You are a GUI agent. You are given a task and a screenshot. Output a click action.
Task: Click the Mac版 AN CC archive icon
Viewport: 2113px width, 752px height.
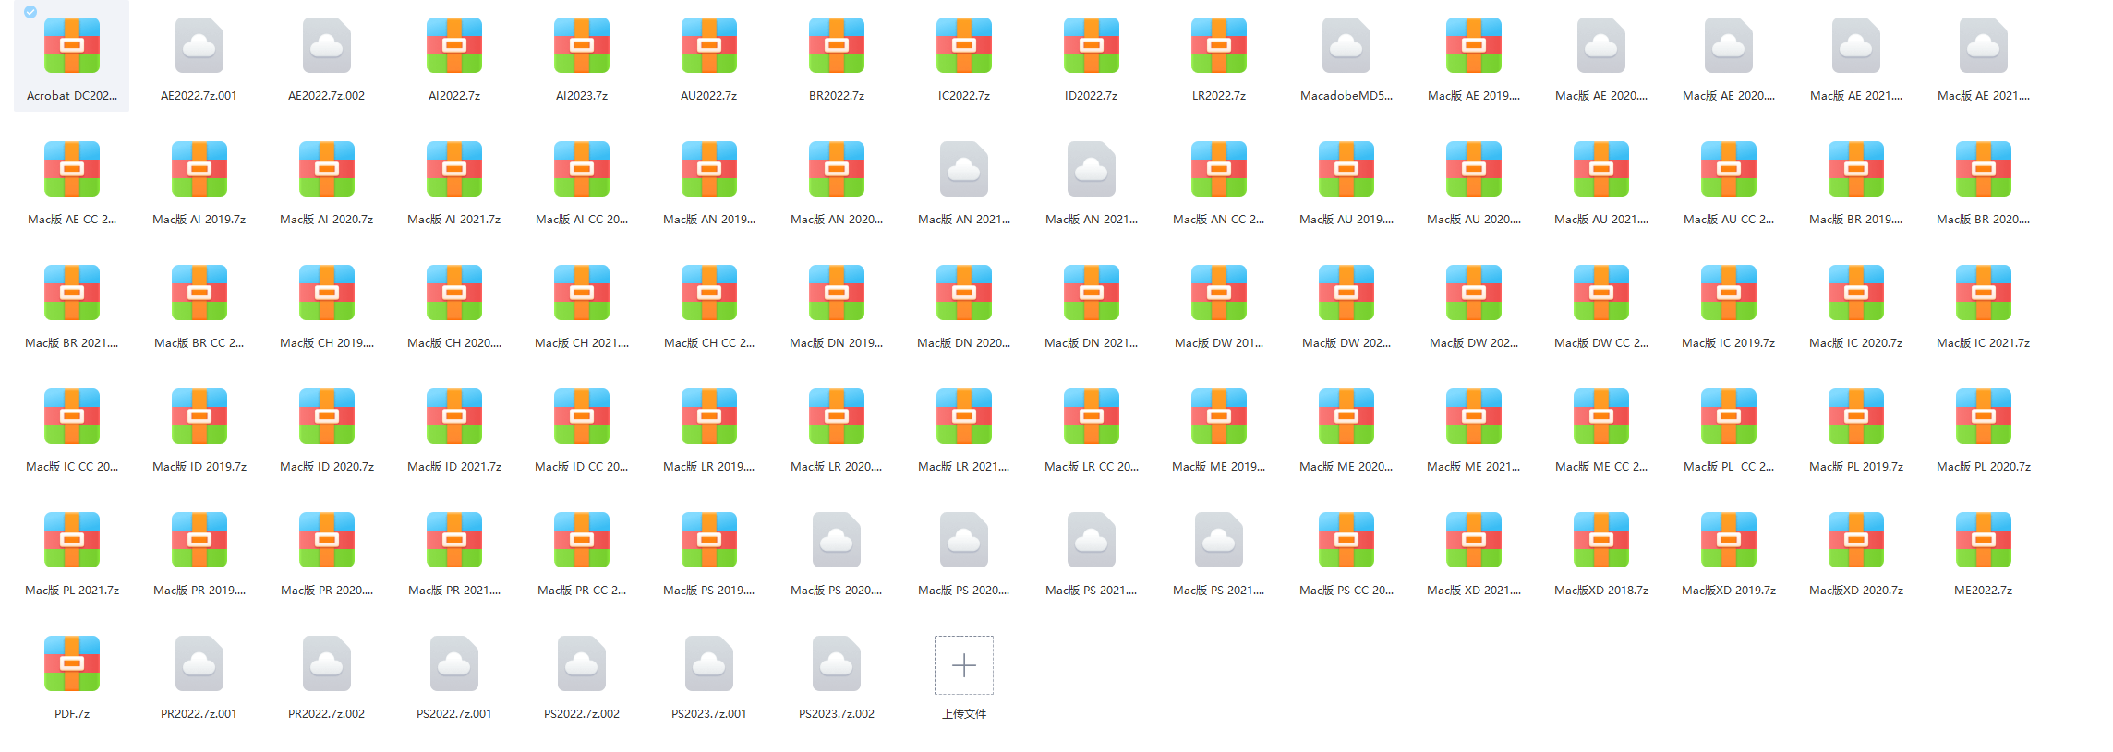pos(1219,169)
